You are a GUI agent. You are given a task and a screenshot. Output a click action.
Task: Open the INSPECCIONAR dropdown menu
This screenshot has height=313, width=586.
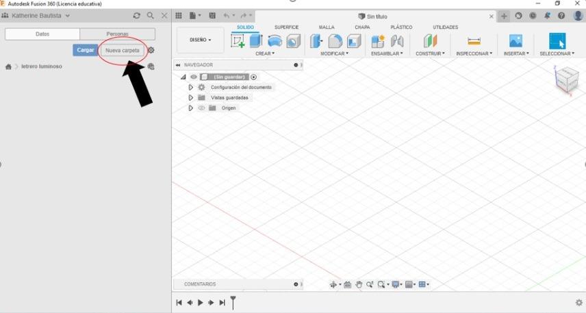coord(474,53)
